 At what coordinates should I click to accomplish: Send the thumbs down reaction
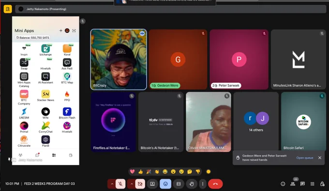(x=198, y=172)
